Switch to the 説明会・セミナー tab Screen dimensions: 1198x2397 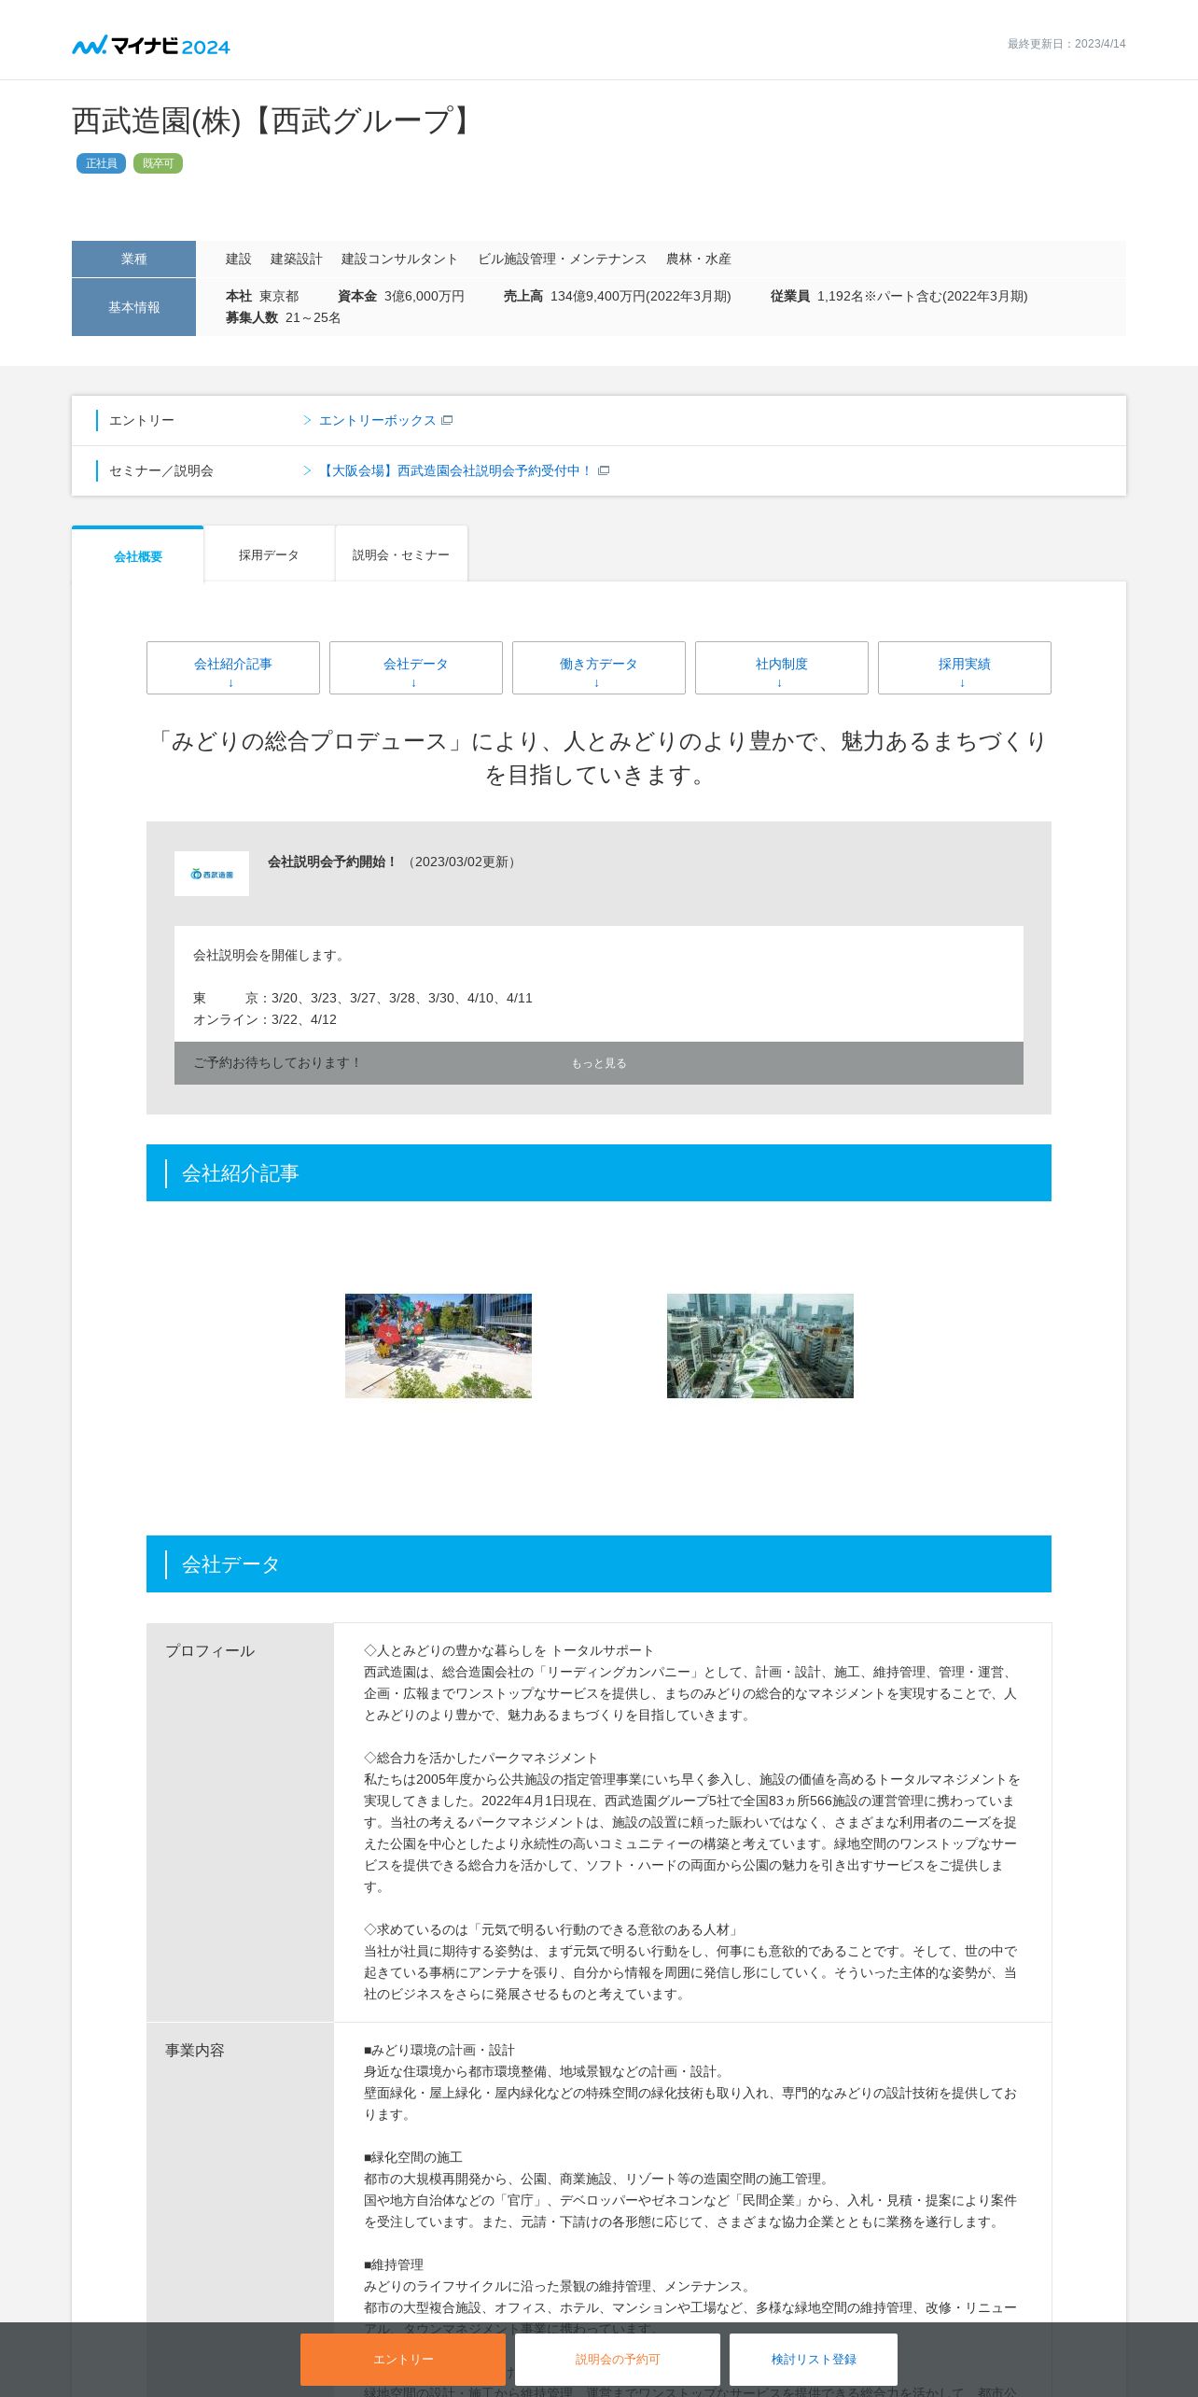[x=401, y=555]
